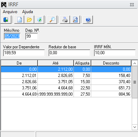Click the highlighted 0,00 De cell
This screenshot has width=138, height=137.
19,69
